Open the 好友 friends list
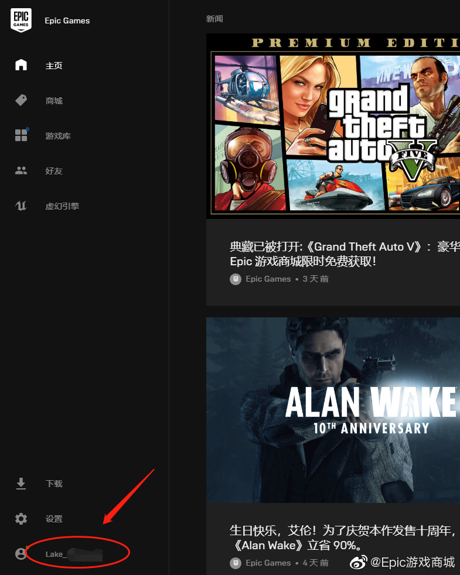Screen dimensions: 460x575 pos(54,171)
